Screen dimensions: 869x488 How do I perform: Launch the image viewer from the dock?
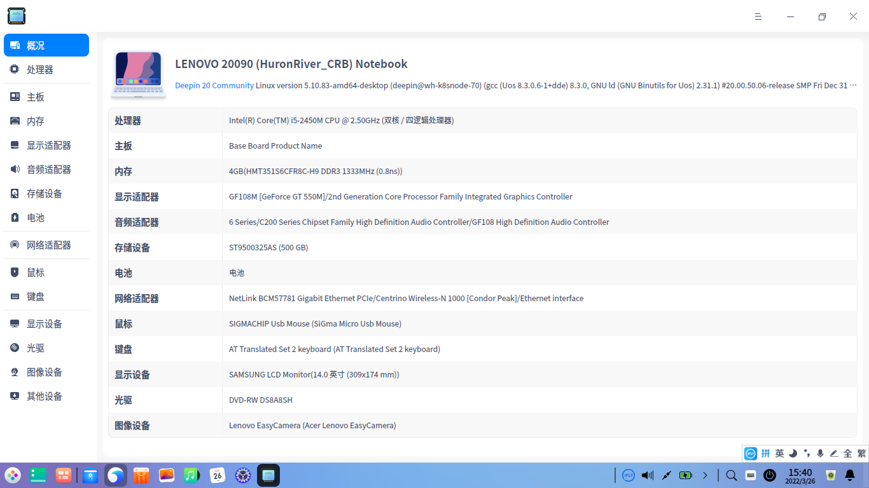pos(167,475)
